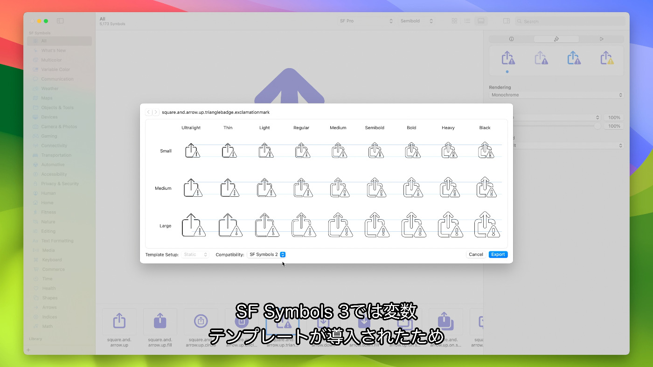The width and height of the screenshot is (653, 367).
Task: Open the Automotive category
Action: [59, 165]
